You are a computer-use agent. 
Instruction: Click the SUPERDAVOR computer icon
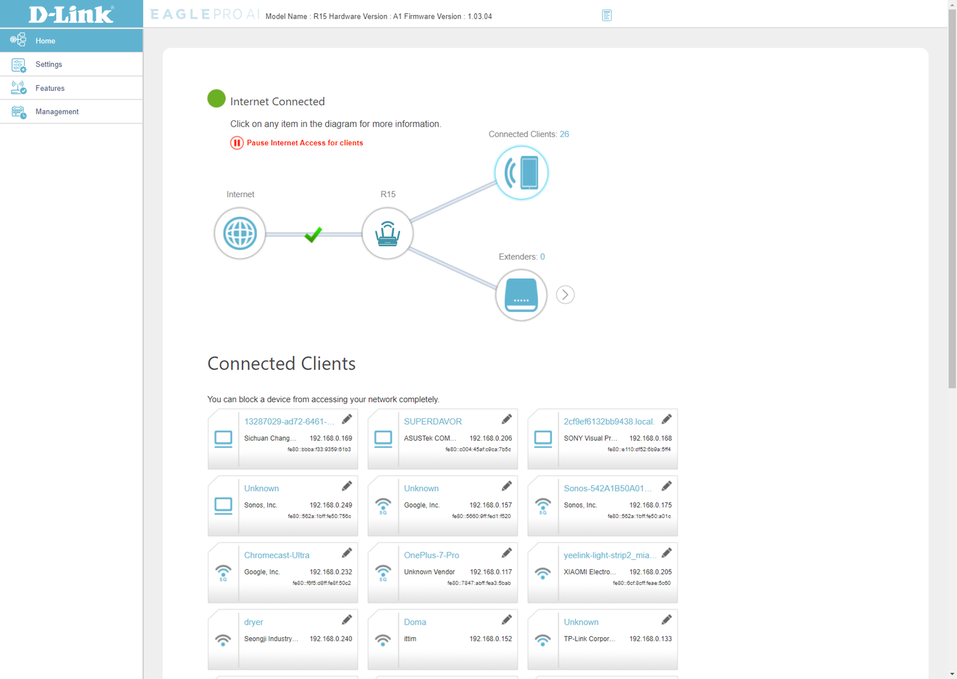coord(383,439)
